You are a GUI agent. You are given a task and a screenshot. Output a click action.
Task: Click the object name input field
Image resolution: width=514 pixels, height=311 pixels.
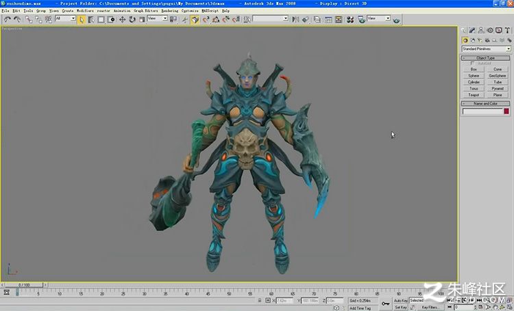point(482,111)
